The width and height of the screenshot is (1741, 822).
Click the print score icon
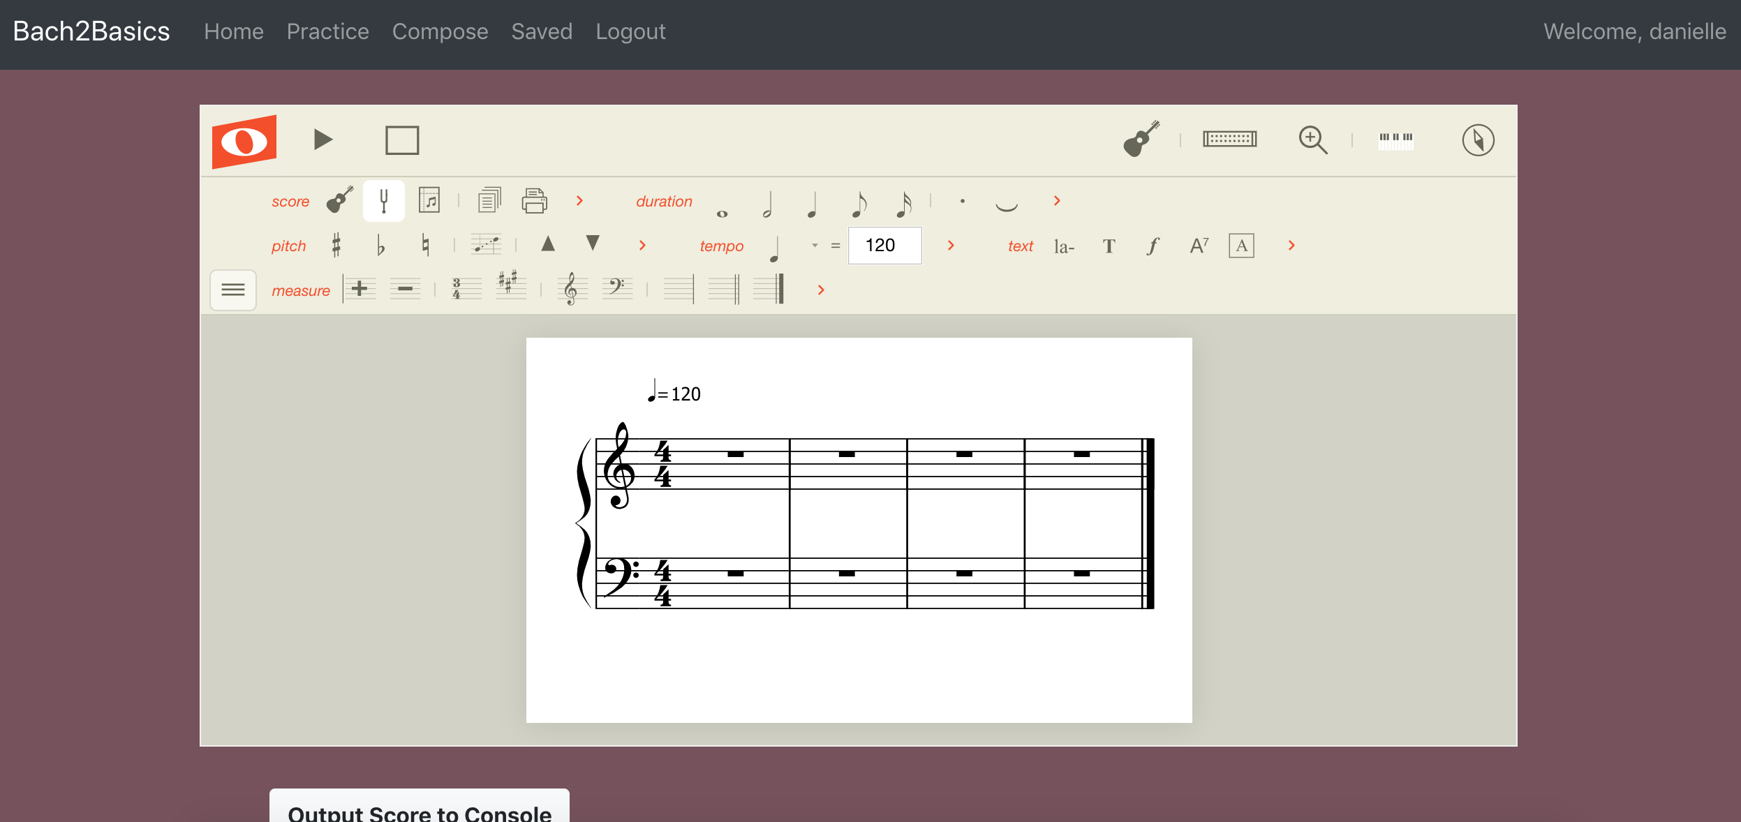tap(534, 201)
